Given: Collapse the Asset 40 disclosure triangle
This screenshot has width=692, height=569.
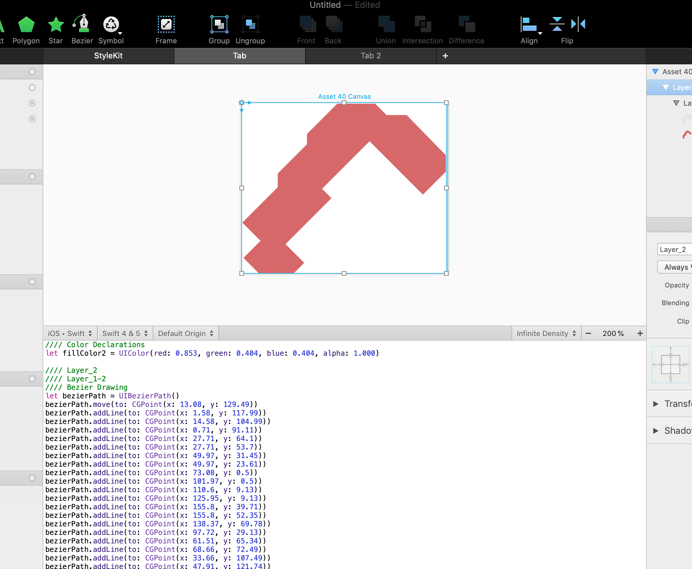Looking at the screenshot, I should (656, 72).
